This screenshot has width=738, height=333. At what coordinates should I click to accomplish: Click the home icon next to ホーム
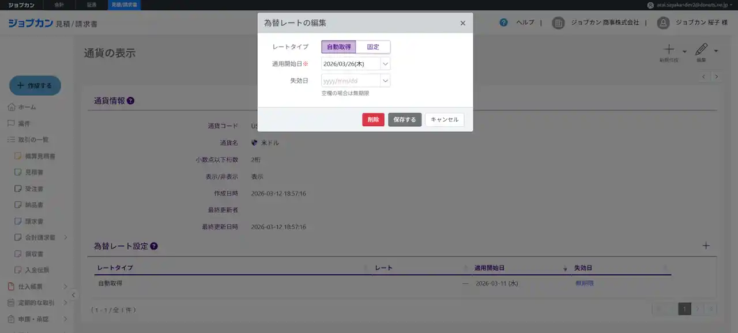tap(12, 107)
